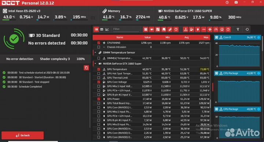
Task: Collapse the DIMM Temperature Sensor group
Action: tap(95, 53)
